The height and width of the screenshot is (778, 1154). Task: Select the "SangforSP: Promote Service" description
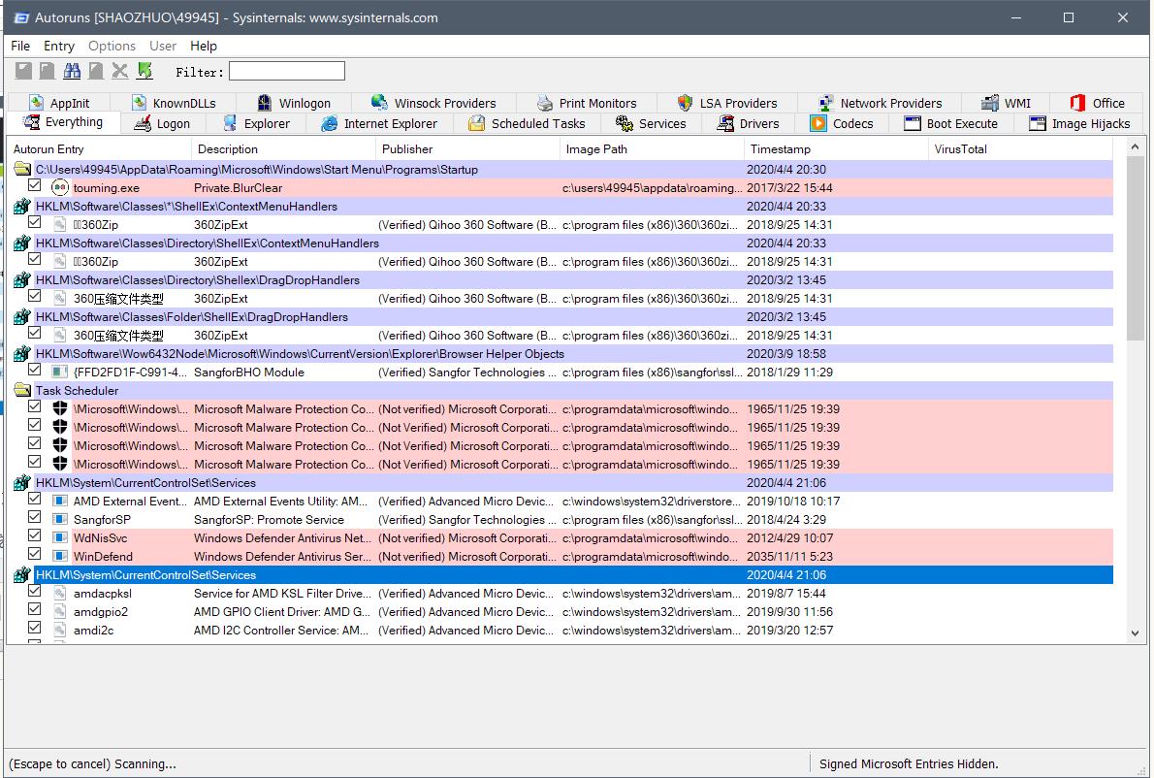[269, 520]
